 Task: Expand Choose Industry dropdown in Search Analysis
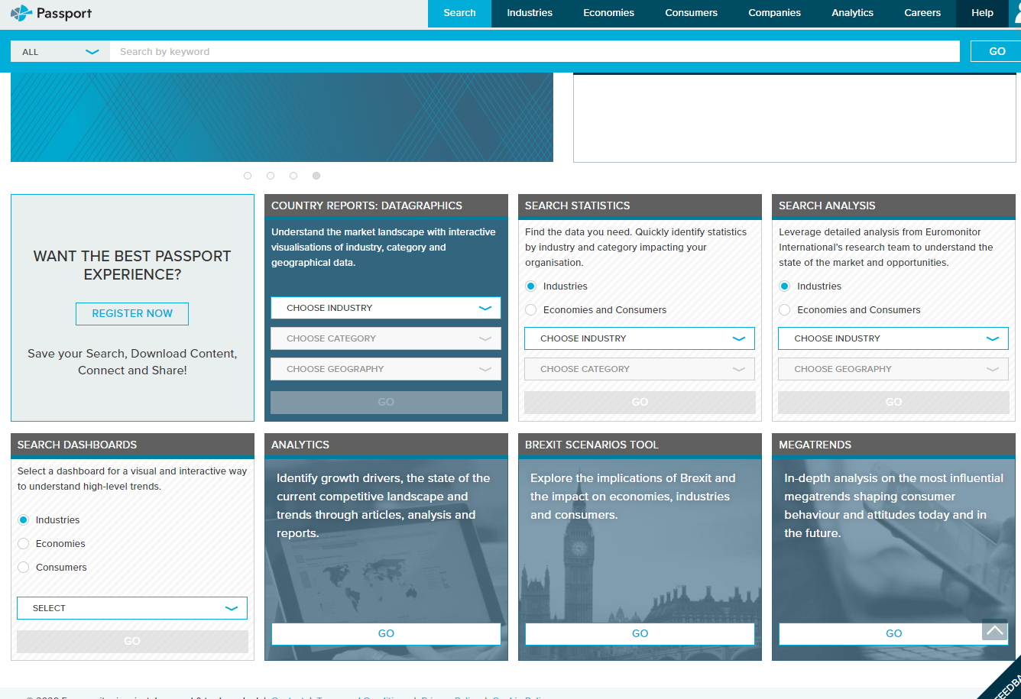pos(893,338)
